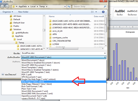The height and width of the screenshot is (101, 138).
Task: Open the view options dropdown arrow
Action: (96, 12)
